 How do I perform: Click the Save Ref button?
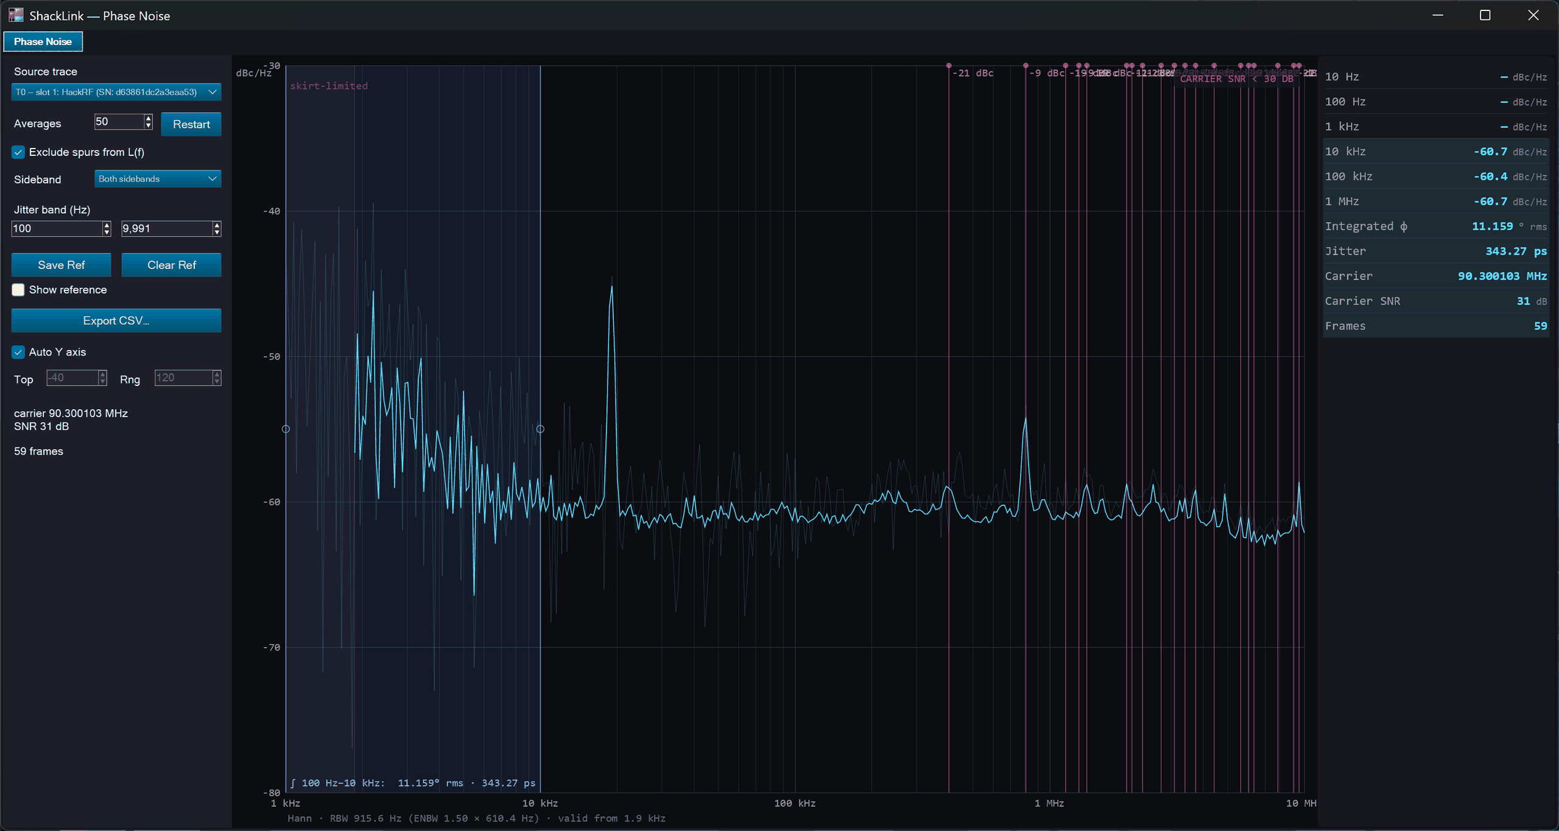61,265
